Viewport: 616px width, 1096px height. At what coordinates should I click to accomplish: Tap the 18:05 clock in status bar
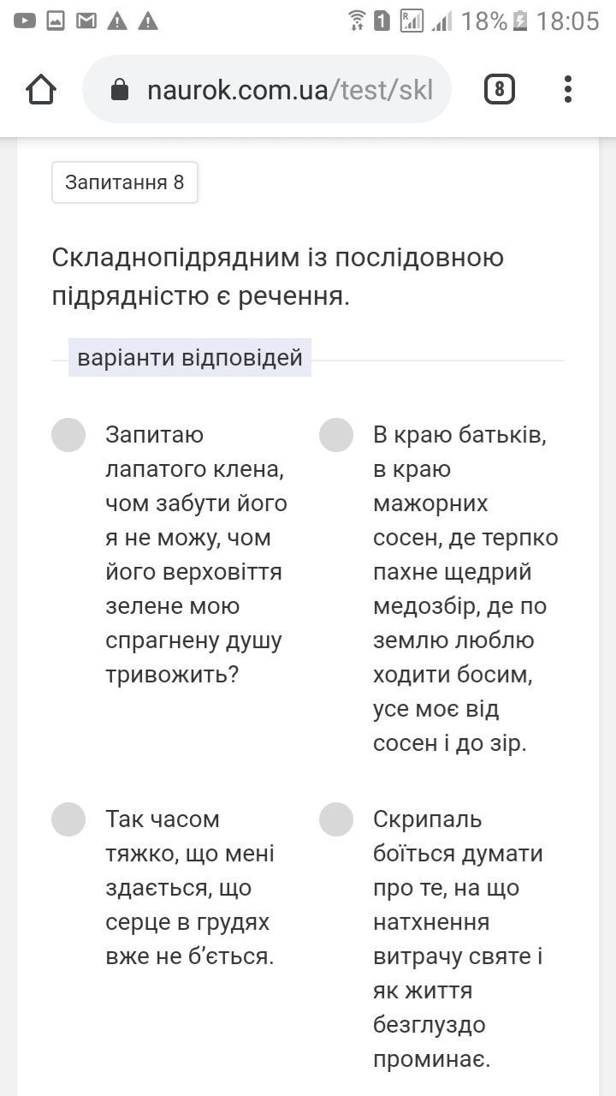[x=568, y=21]
